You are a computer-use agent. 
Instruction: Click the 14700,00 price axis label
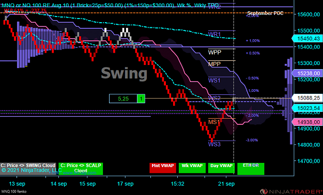click(308, 161)
